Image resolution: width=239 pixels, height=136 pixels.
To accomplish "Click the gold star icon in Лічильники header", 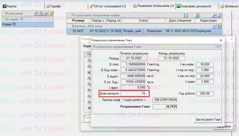I will tap(51, 13).
